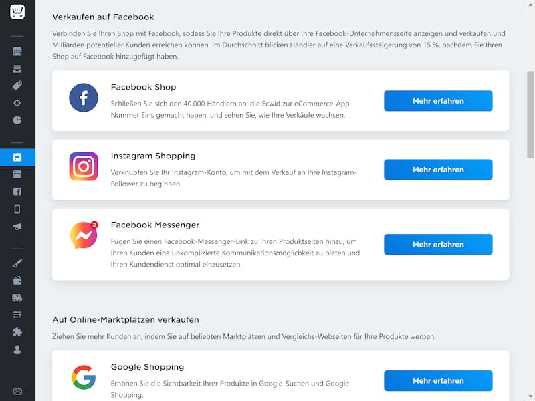Screen dimensions: 535x401
Task: Click Mehr erfahren for Facebook Messenger
Action: tap(438, 245)
